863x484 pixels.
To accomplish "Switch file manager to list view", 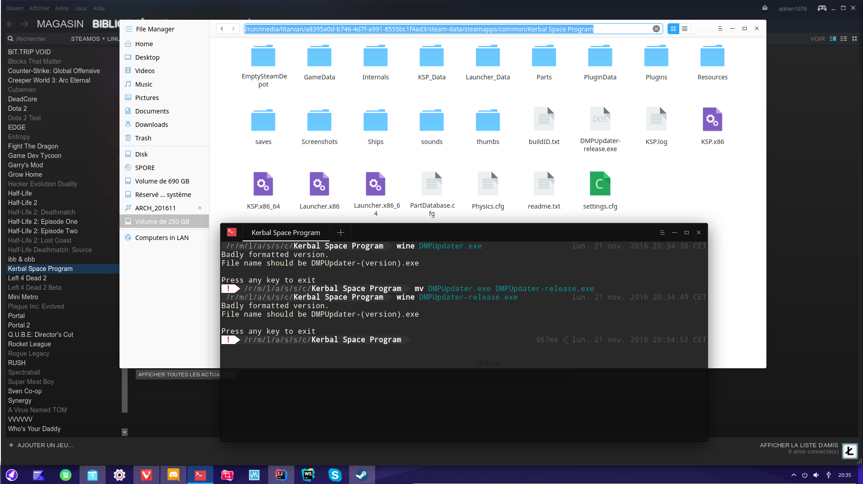I will pos(685,29).
